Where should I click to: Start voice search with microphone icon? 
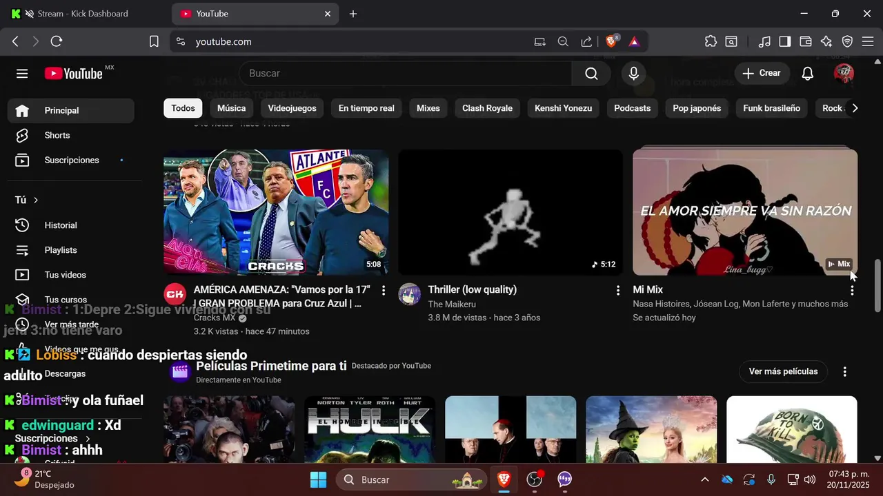click(633, 74)
